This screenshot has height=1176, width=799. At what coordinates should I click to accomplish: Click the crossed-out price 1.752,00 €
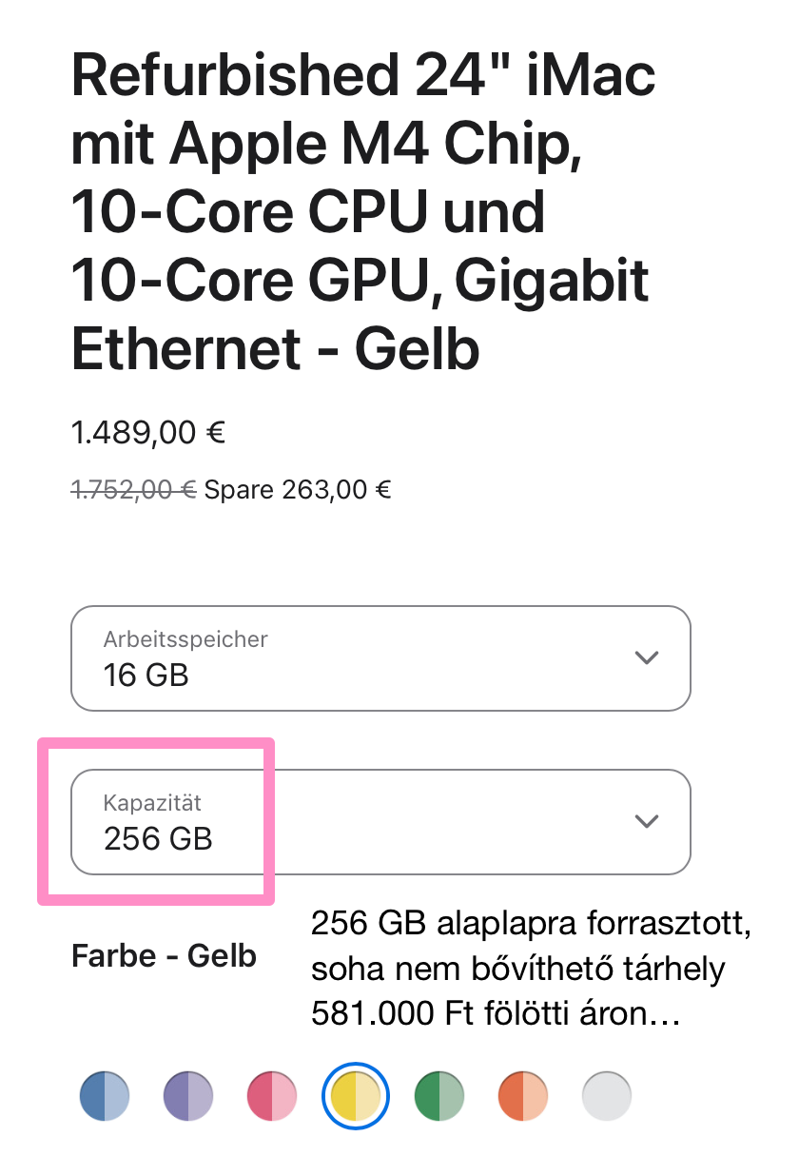[133, 490]
